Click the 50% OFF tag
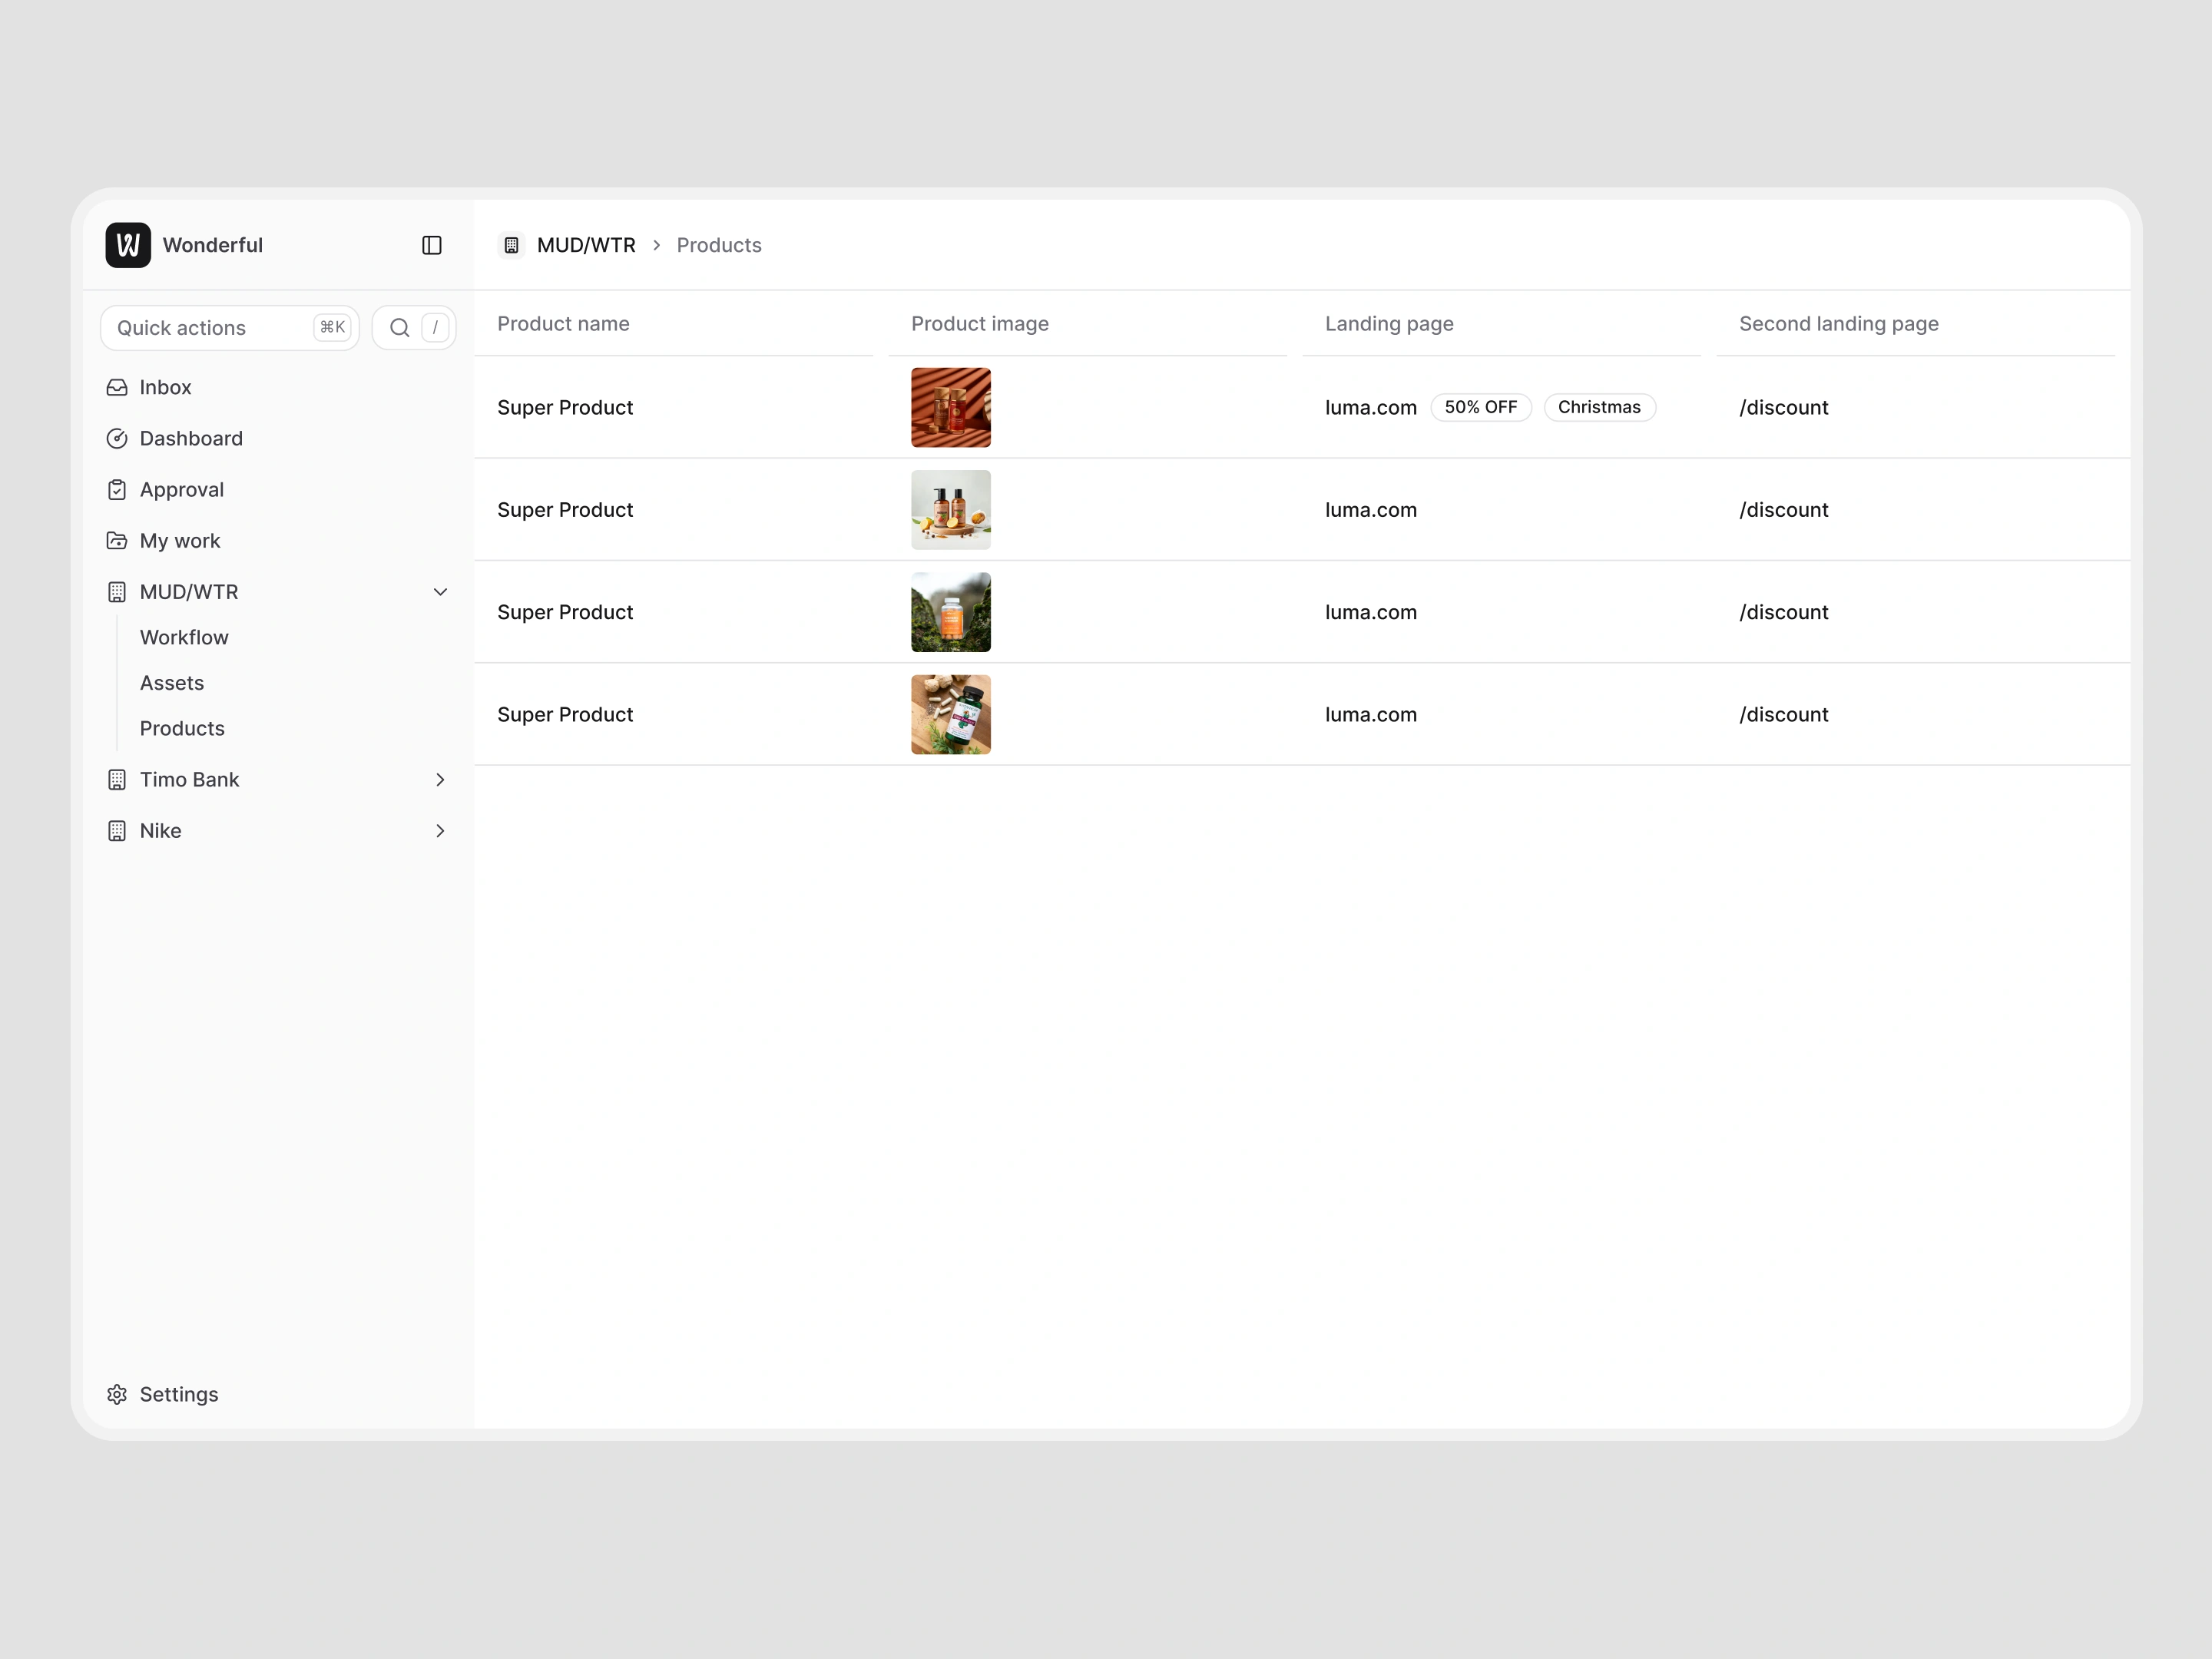Screen dimensions: 2212x1659 point(1480,407)
